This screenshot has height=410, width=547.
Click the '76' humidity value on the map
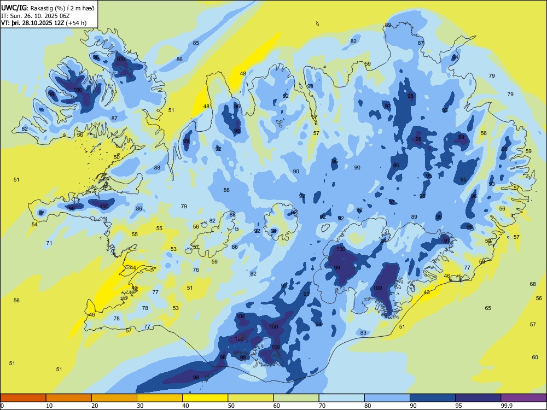196,270
